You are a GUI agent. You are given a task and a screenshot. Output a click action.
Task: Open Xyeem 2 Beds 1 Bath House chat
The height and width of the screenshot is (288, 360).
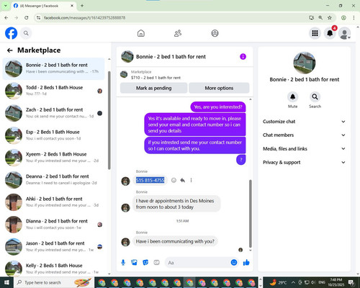tap(53, 157)
